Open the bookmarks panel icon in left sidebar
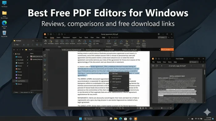Screen dimensions: 216x121 coord(45,55)
